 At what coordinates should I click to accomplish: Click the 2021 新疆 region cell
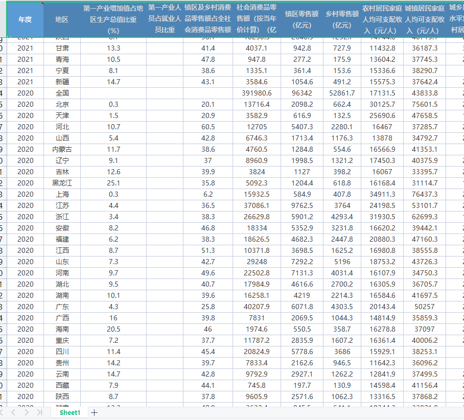click(x=62, y=82)
